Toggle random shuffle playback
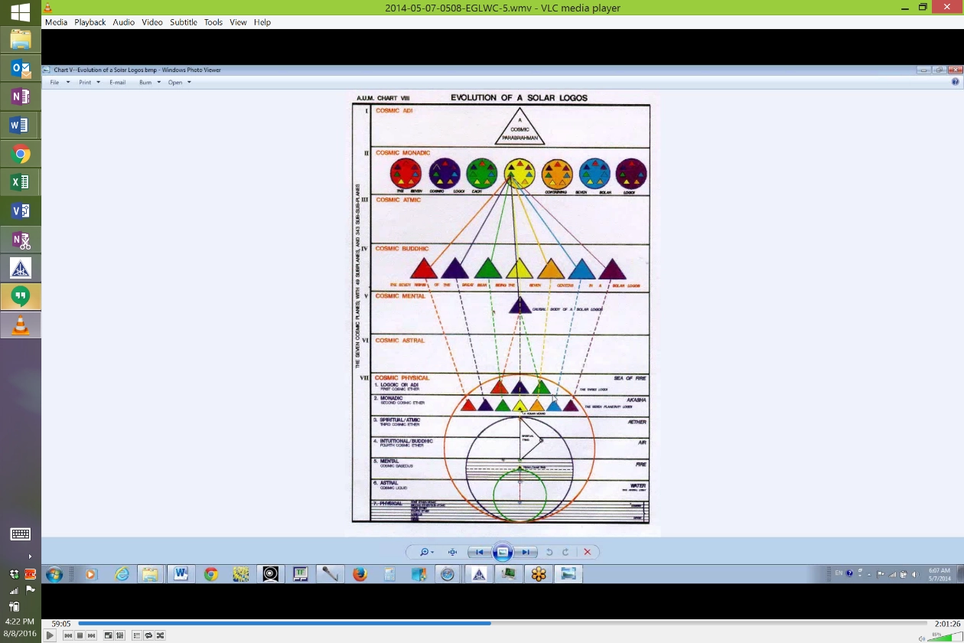This screenshot has height=643, width=964. [x=160, y=635]
